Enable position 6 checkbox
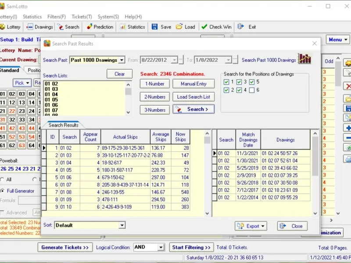This screenshot has width=351, height=263. (252, 90)
